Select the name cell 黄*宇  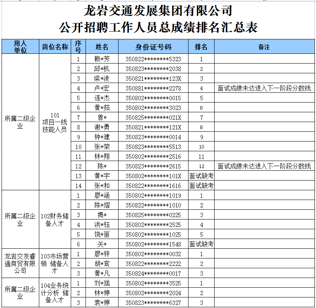[x=102, y=176]
